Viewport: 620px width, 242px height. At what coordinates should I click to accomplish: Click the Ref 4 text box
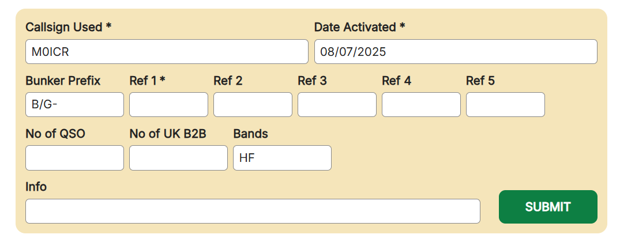point(421,105)
